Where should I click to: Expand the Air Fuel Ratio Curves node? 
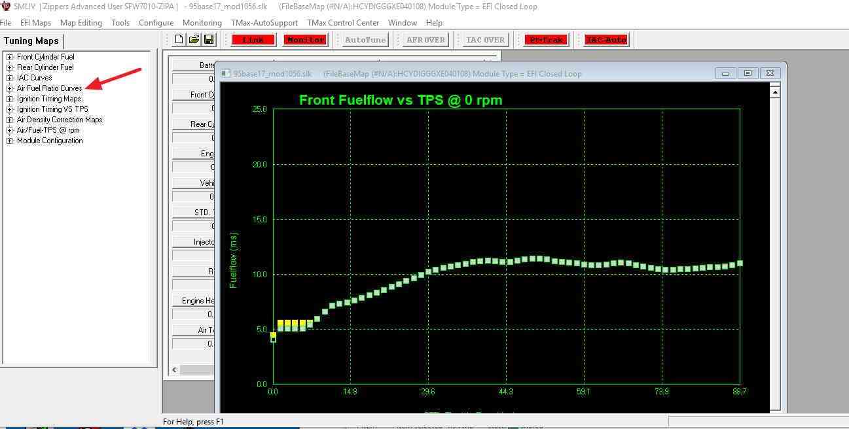pos(10,88)
